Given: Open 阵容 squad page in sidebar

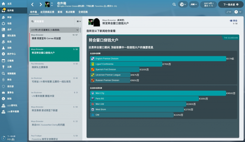Looking at the screenshot, I should click(9, 17).
